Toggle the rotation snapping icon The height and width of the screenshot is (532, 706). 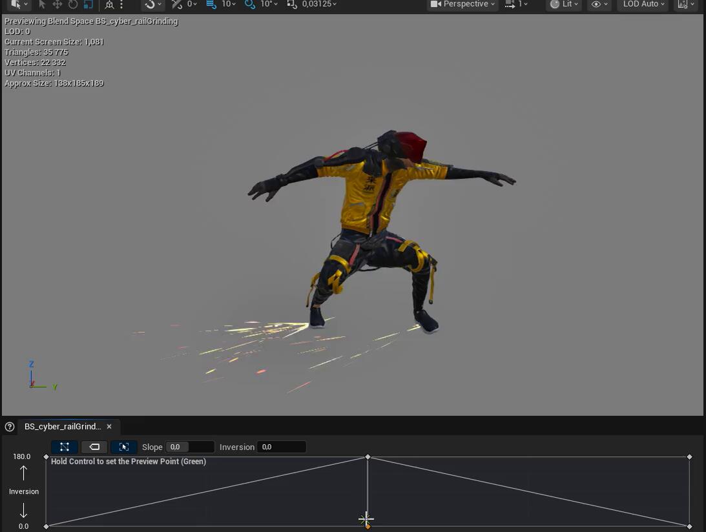(250, 5)
